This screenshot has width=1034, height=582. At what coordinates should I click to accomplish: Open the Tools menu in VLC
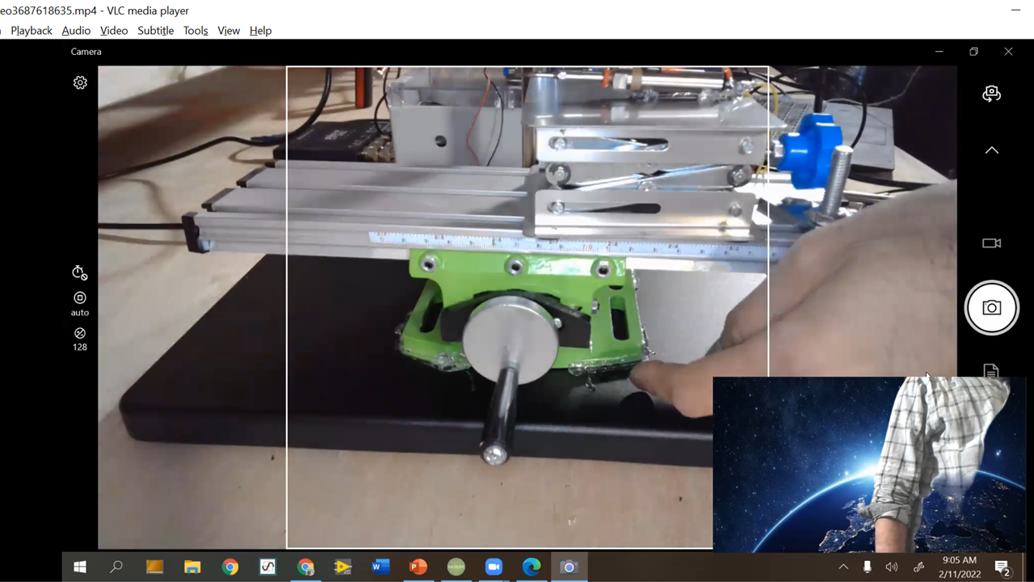[x=195, y=31]
